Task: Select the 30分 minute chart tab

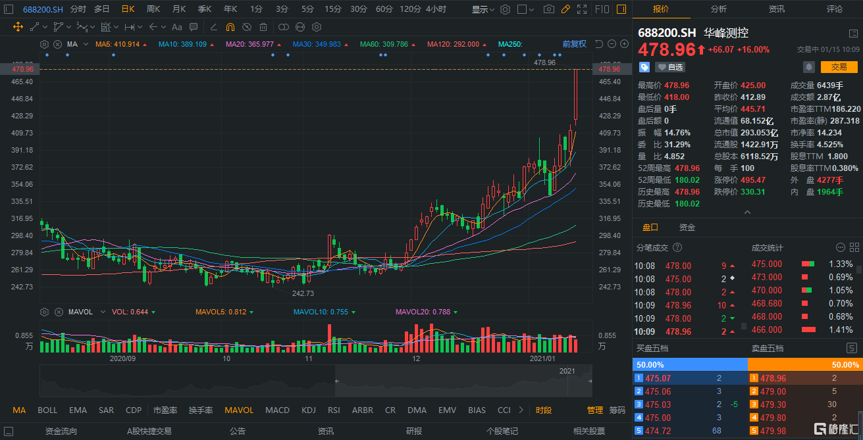Action: click(358, 9)
